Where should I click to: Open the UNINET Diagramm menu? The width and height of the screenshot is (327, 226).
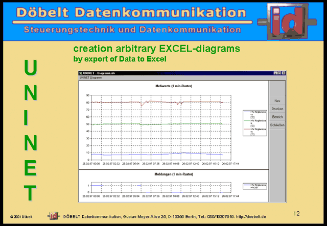91,78
